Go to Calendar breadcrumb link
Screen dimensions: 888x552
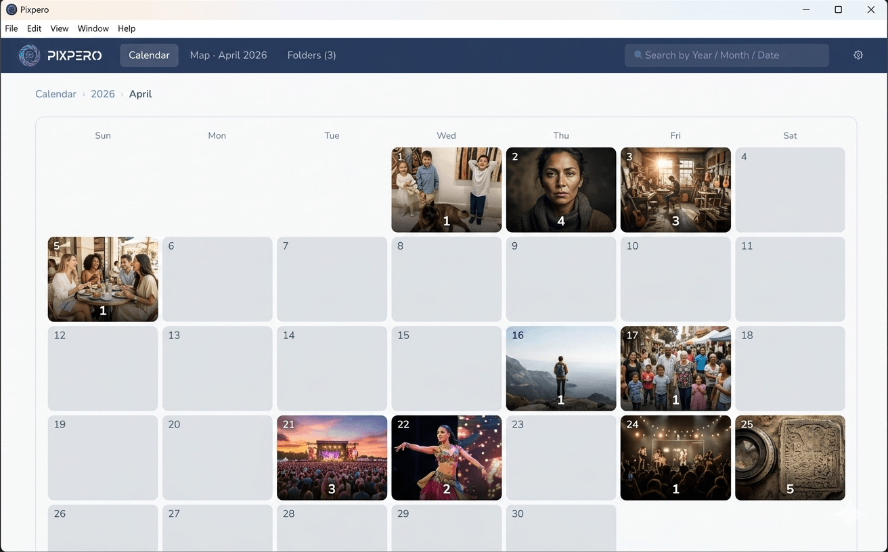(56, 94)
